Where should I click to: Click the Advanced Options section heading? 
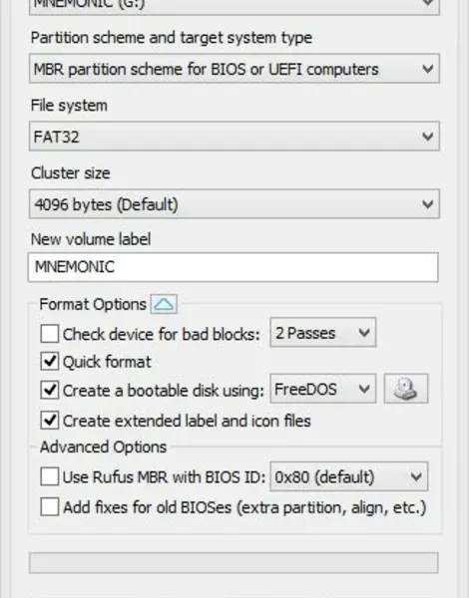(x=104, y=447)
